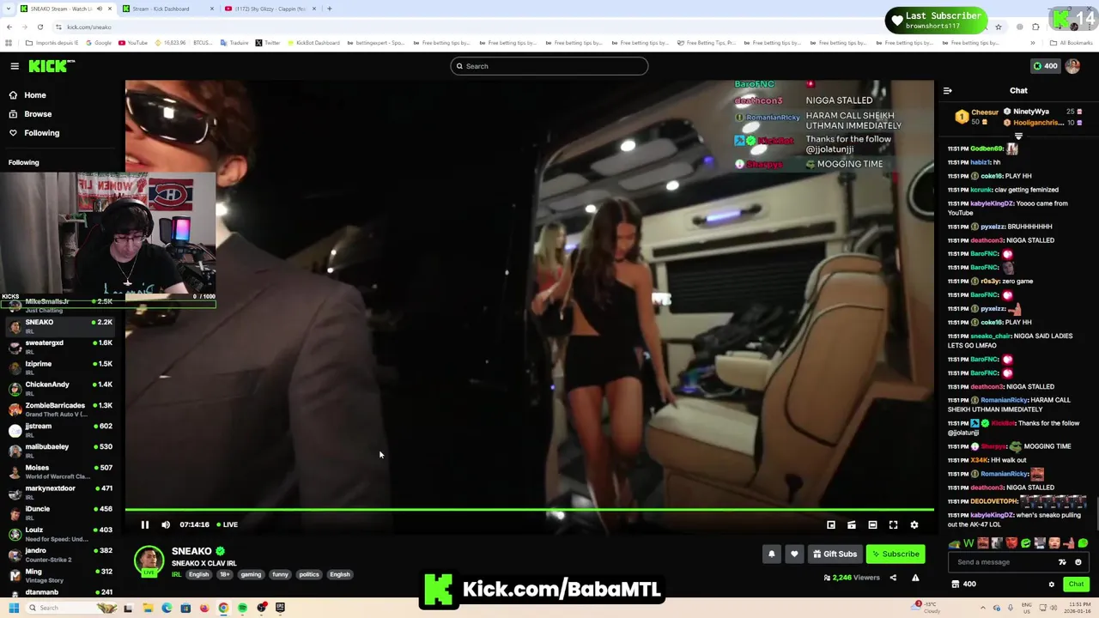Mute the stream volume speaker icon
Screen dimensions: 1099x618
click(x=166, y=524)
